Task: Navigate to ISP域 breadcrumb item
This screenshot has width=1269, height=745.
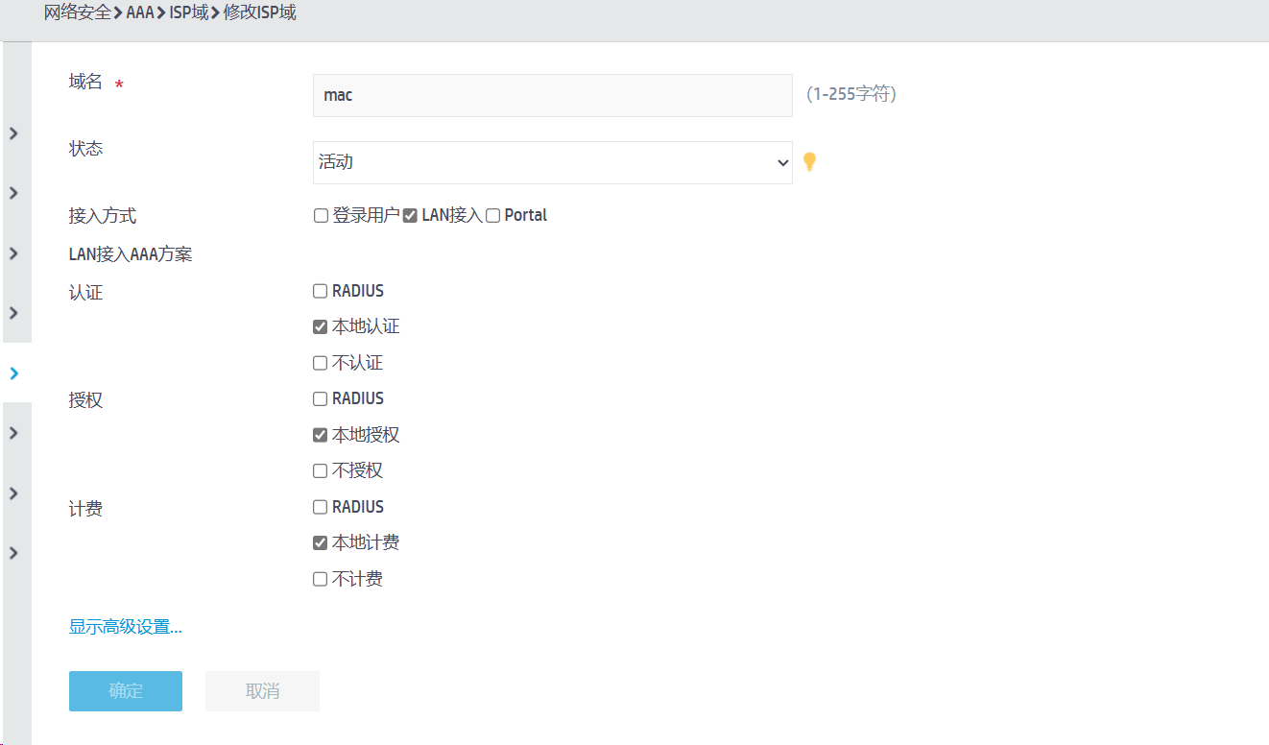Action: click(188, 14)
